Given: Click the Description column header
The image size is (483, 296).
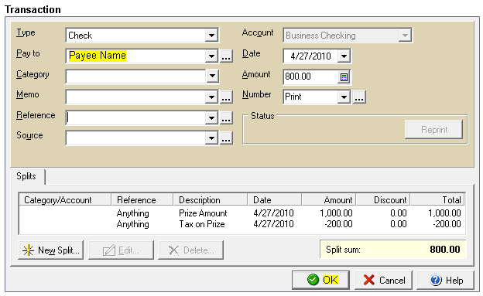Looking at the screenshot, I should [x=211, y=200].
